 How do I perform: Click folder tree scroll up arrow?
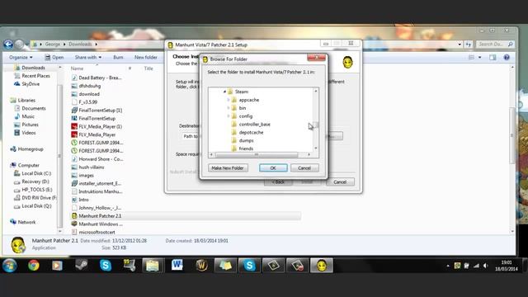(x=316, y=91)
